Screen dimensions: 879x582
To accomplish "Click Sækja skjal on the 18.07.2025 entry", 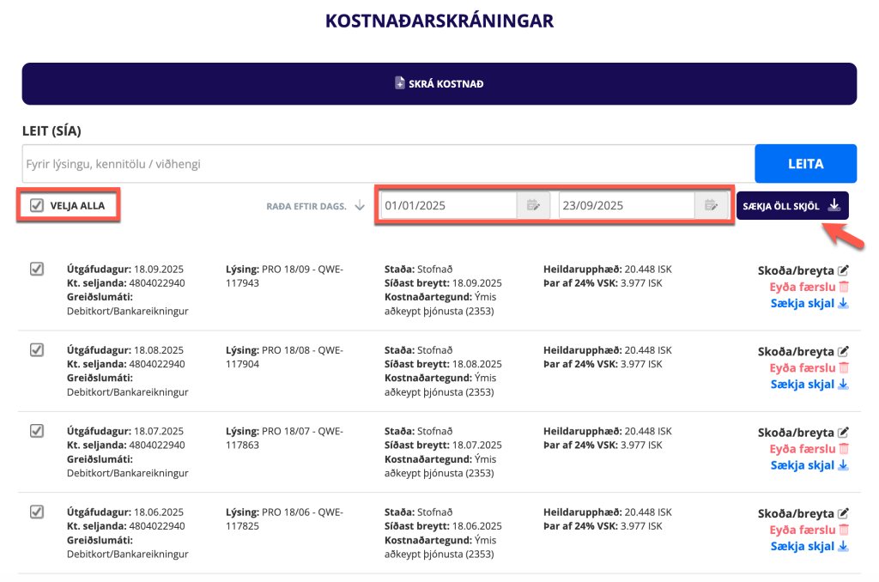I will (803, 465).
